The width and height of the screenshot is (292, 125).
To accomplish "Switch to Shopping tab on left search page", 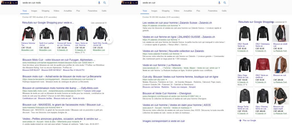I will (45, 11).
